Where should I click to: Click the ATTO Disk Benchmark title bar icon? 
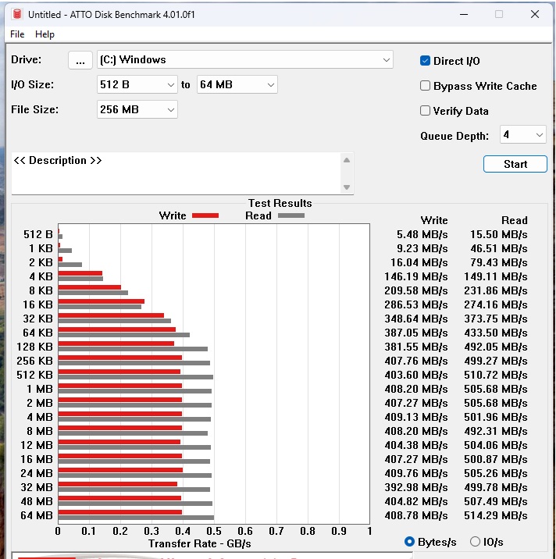(x=16, y=14)
